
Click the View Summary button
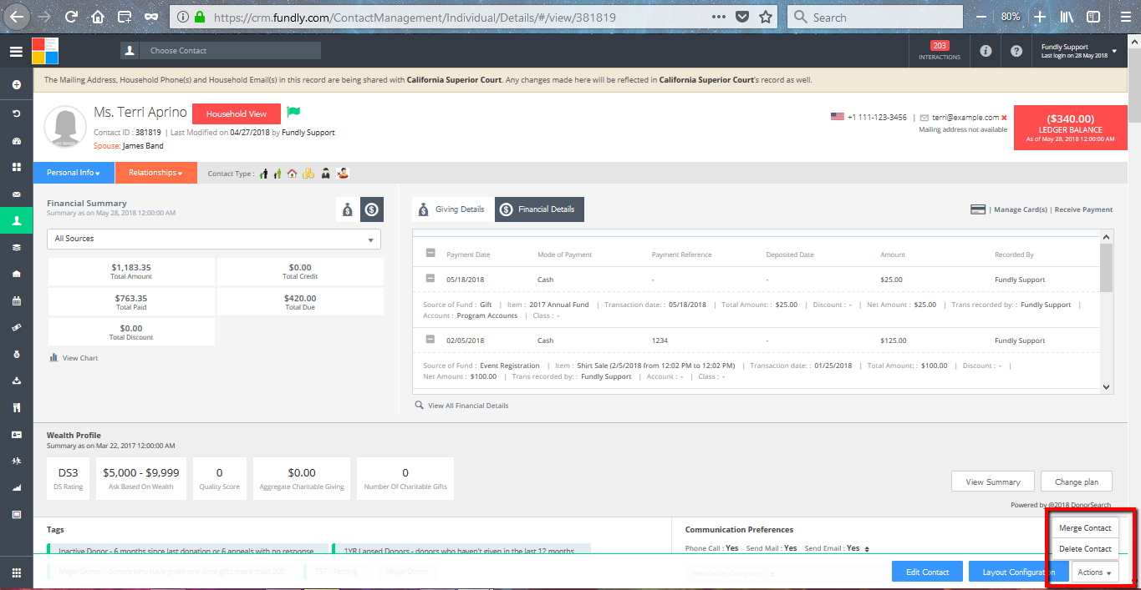coord(993,482)
